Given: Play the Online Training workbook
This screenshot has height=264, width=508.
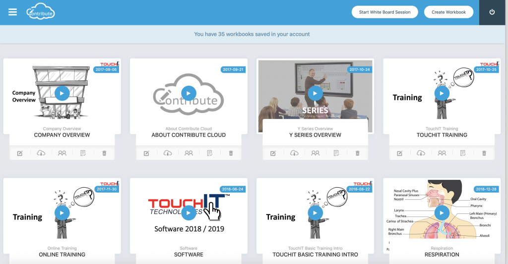Looking at the screenshot, I should click(x=62, y=213).
